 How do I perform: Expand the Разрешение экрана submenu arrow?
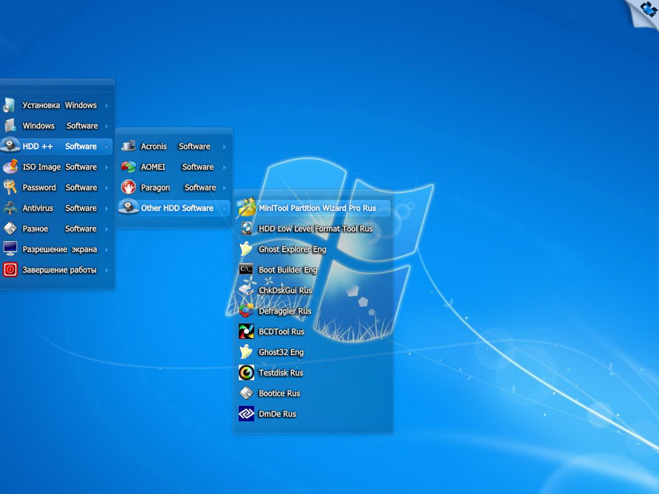pos(107,250)
